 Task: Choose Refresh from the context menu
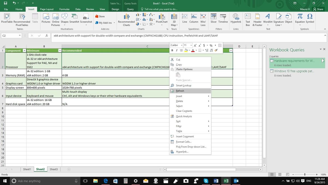click(180, 91)
